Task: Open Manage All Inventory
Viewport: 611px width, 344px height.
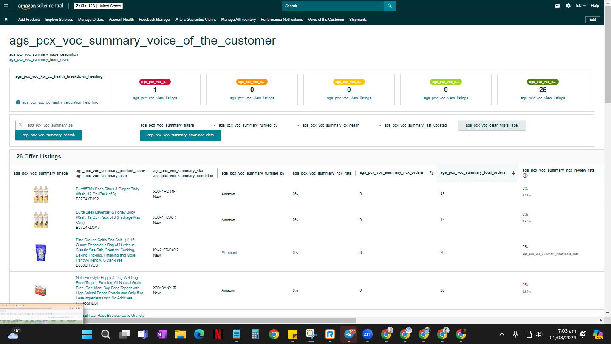Action: click(x=238, y=20)
